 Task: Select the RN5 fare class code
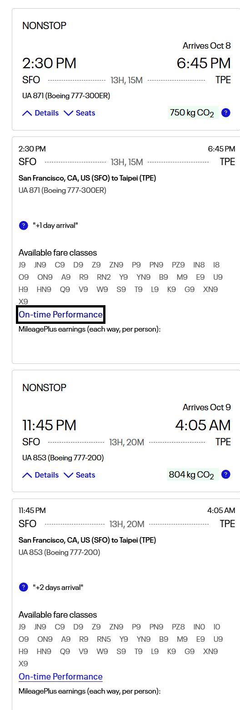(x=104, y=639)
